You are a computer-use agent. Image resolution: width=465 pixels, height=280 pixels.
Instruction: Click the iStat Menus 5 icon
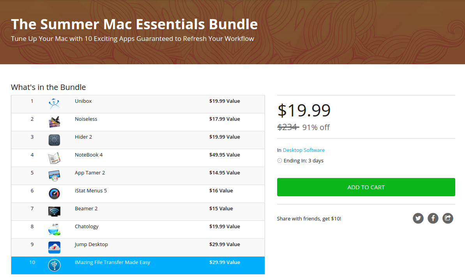click(54, 194)
